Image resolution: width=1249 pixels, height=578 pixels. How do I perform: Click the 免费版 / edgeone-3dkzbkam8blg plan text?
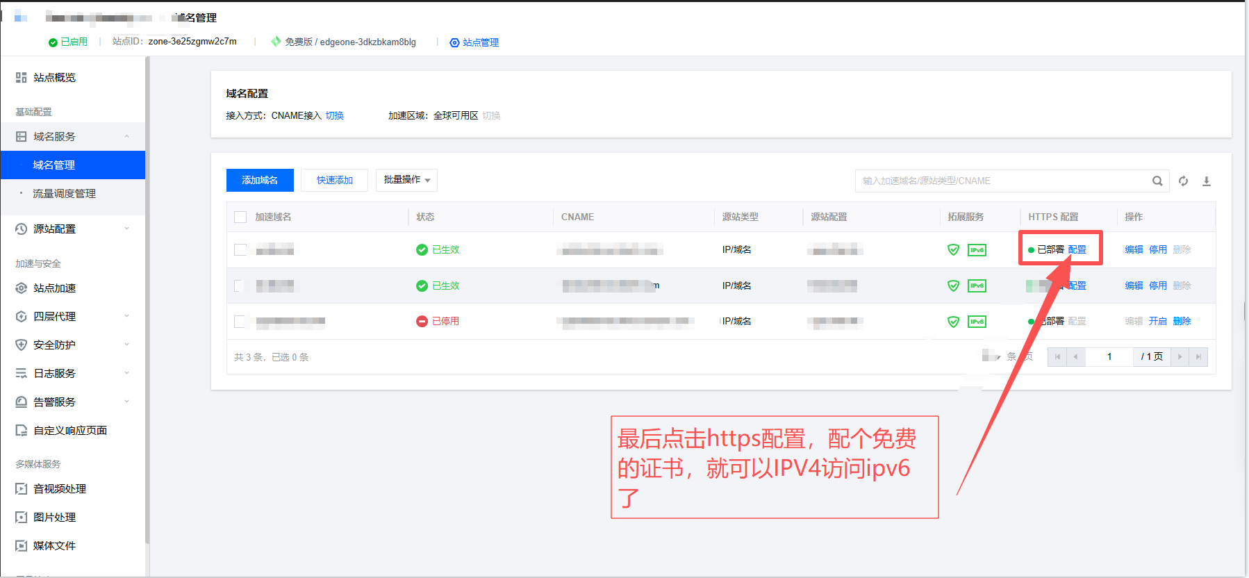coord(350,42)
